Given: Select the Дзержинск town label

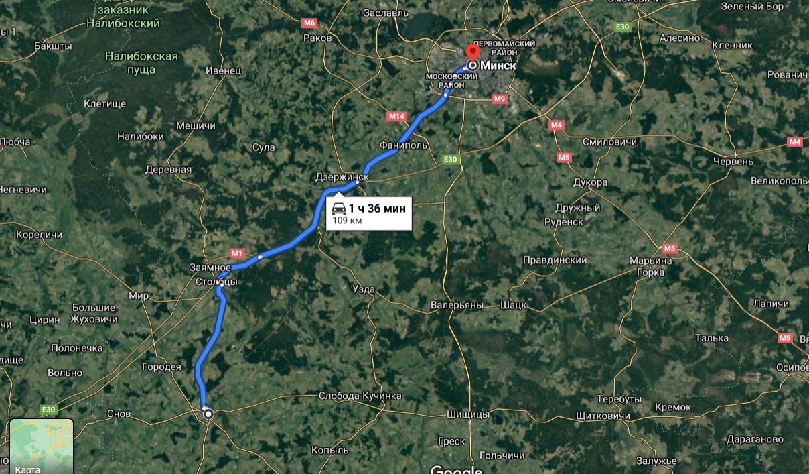Looking at the screenshot, I should [342, 177].
